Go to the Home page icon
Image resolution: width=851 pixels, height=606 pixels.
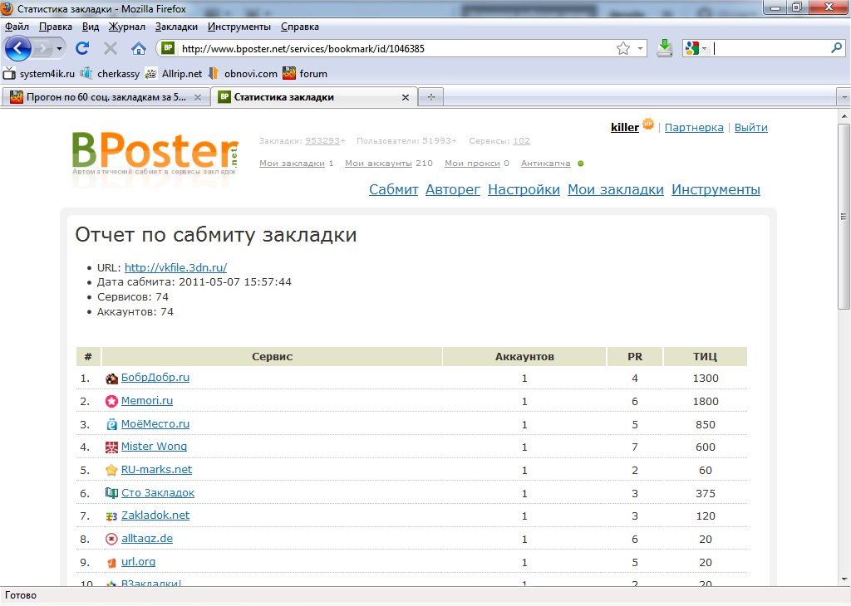tap(139, 49)
